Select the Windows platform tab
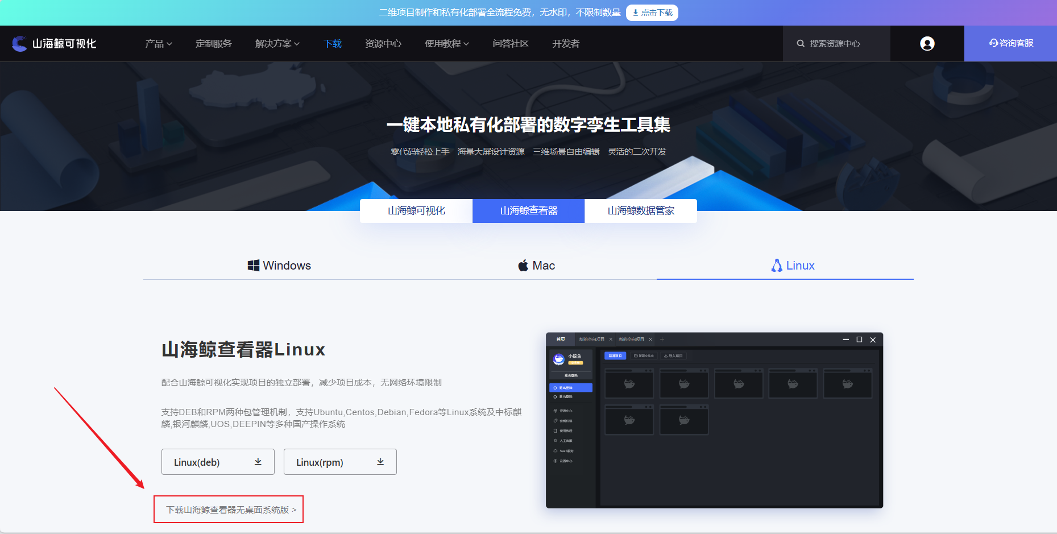The height and width of the screenshot is (534, 1057). [x=279, y=266]
